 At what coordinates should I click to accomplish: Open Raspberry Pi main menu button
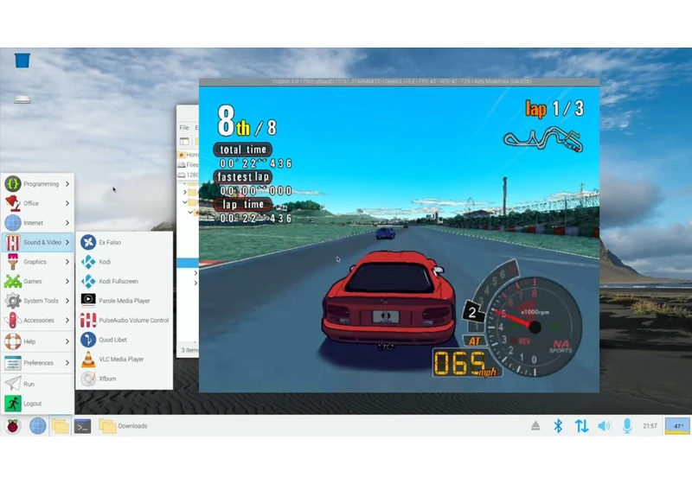(x=13, y=426)
